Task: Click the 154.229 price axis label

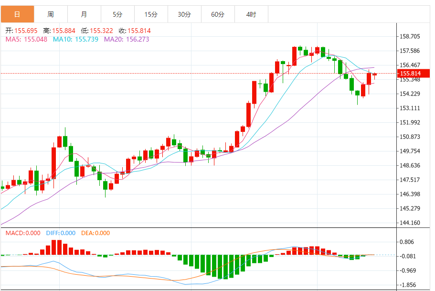Action: click(410, 94)
